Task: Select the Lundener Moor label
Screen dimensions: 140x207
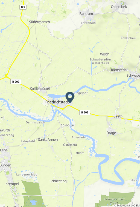Action: [x=27, y=174]
